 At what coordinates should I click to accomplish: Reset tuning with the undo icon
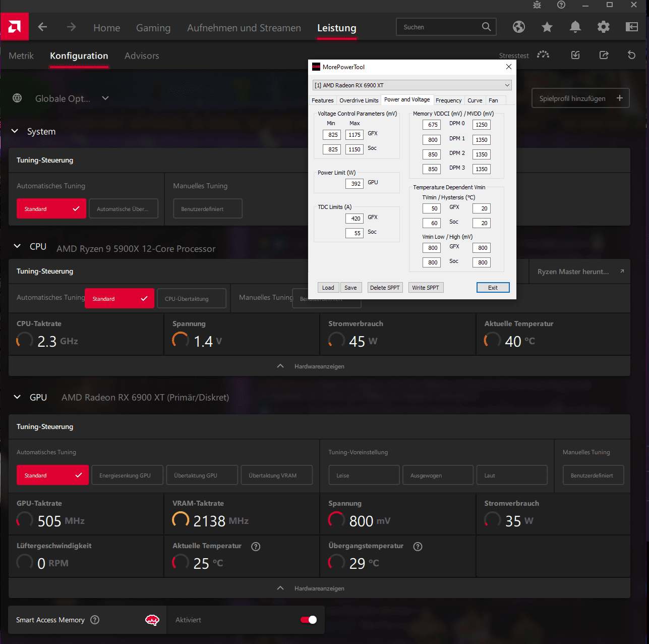click(x=632, y=55)
